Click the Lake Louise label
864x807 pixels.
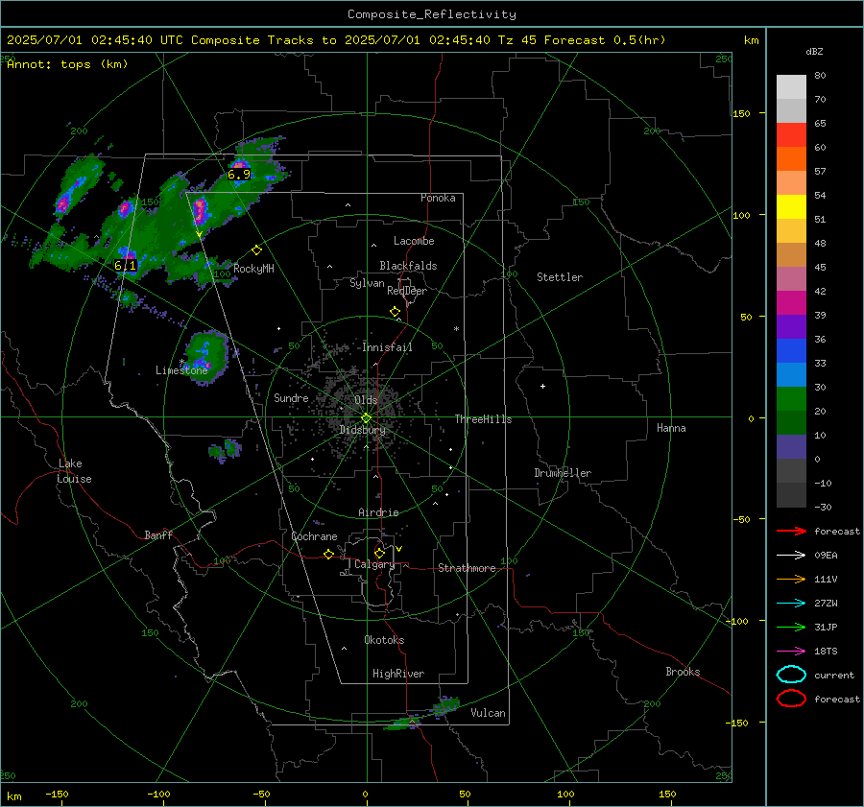(x=74, y=471)
